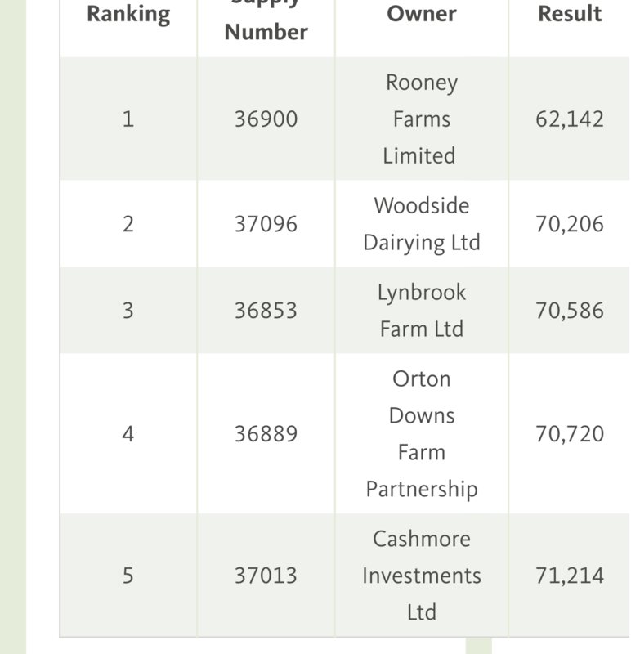This screenshot has width=631, height=654.
Task: Click the Ranking column header
Action: (128, 15)
